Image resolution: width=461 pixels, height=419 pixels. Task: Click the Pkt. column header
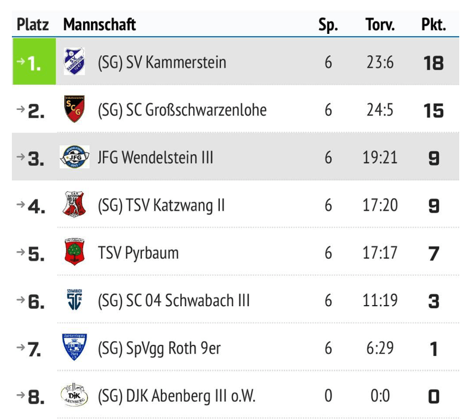click(x=434, y=25)
